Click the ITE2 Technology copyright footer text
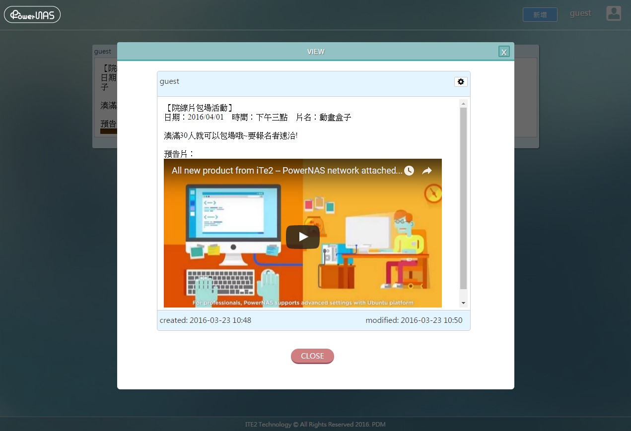631x431 pixels. [315, 425]
